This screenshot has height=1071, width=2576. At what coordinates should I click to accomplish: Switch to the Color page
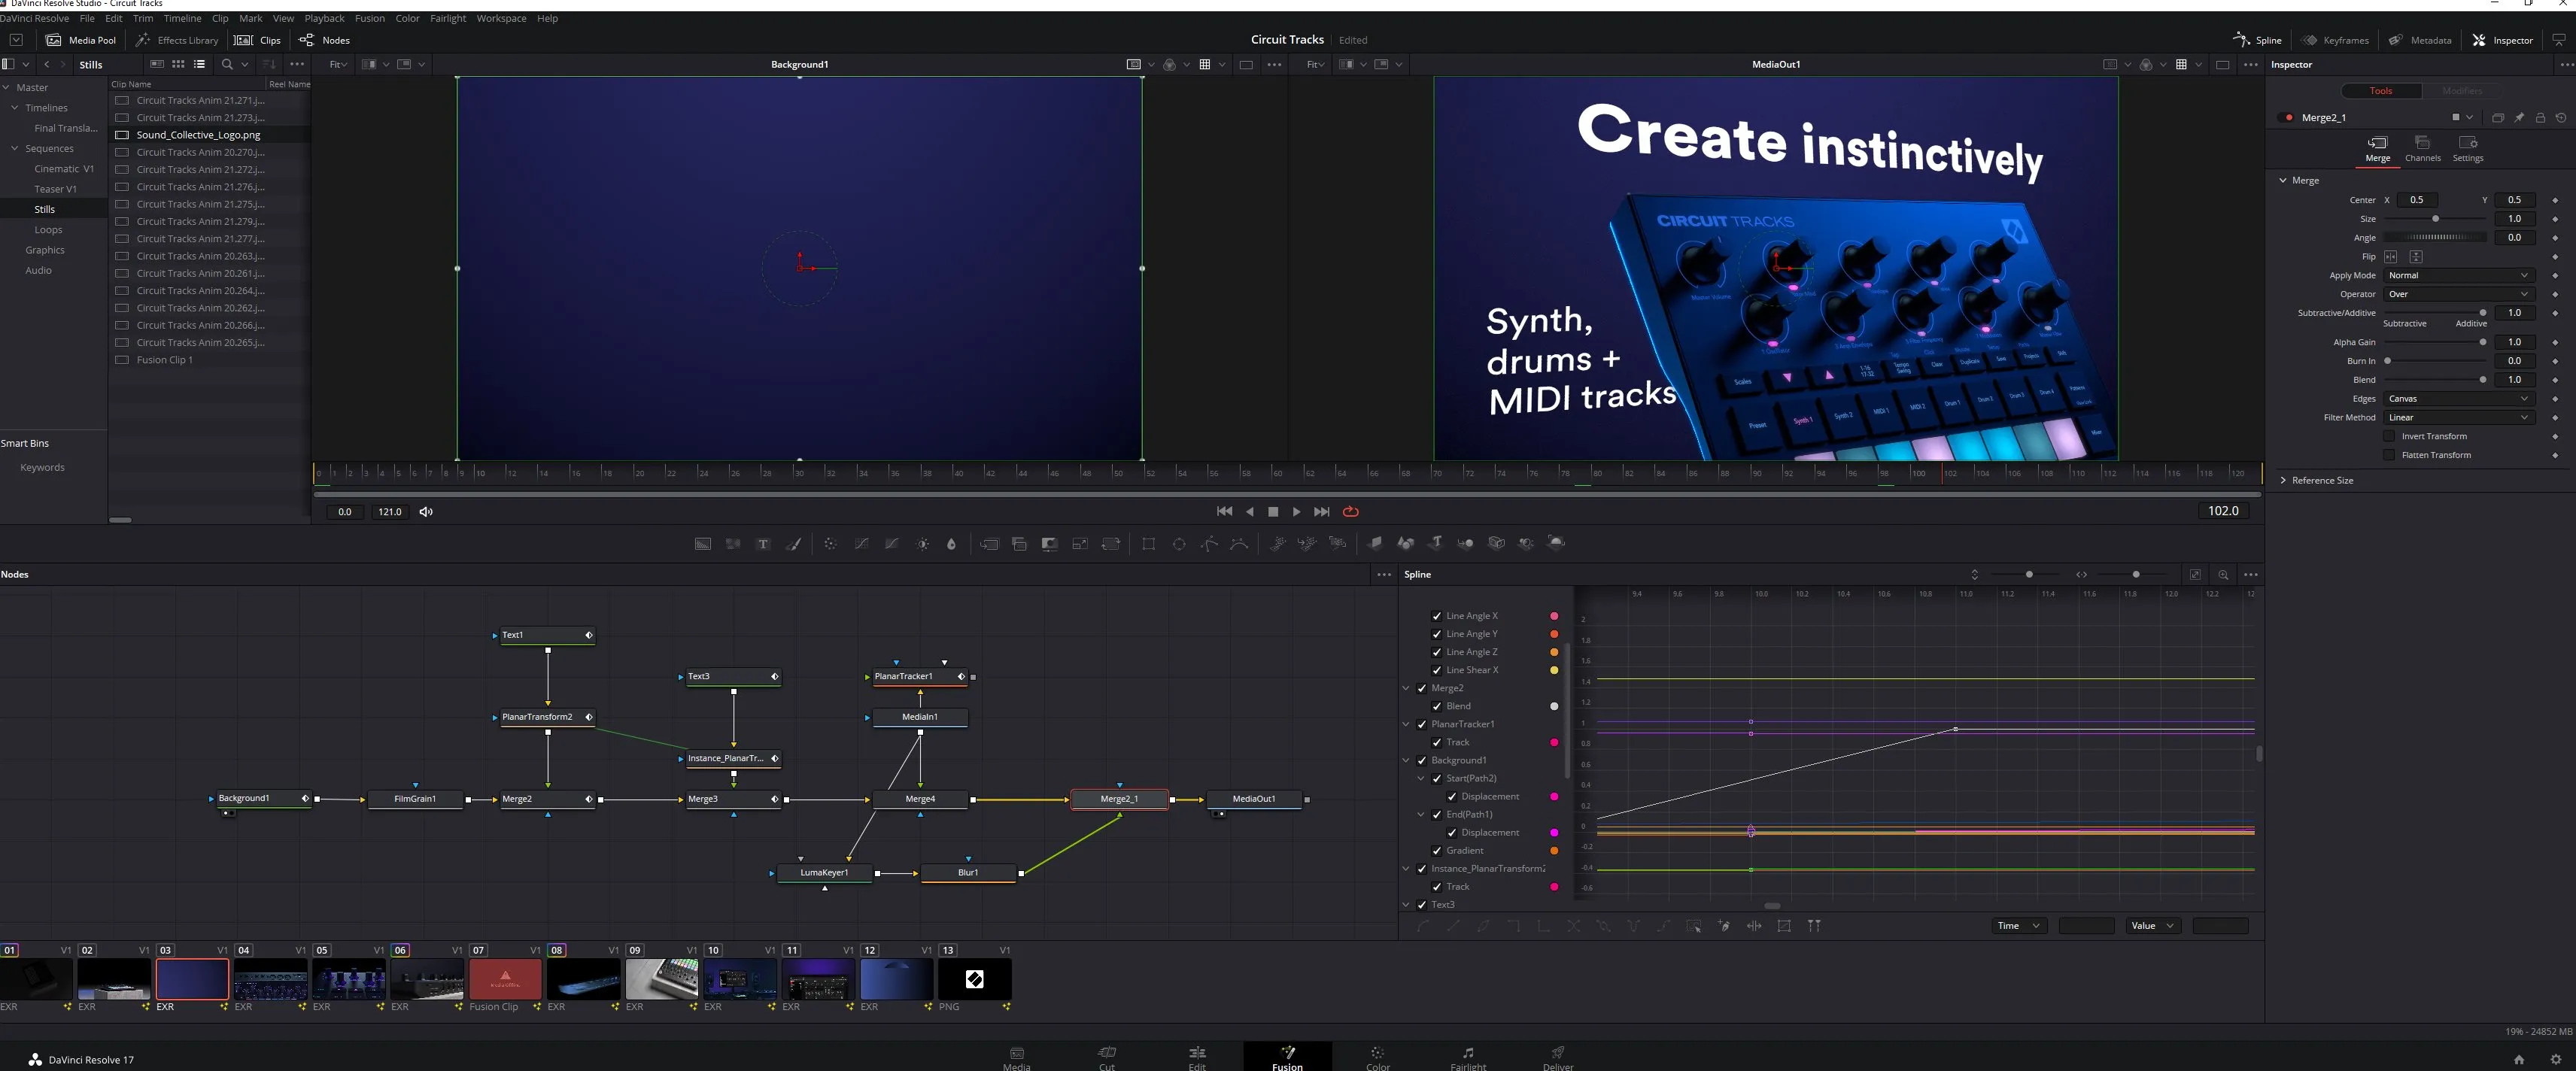tap(1377, 1058)
